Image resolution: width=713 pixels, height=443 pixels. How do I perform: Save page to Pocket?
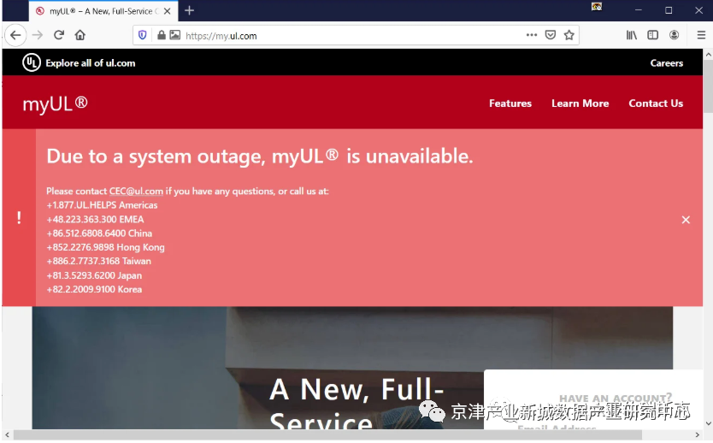(551, 35)
